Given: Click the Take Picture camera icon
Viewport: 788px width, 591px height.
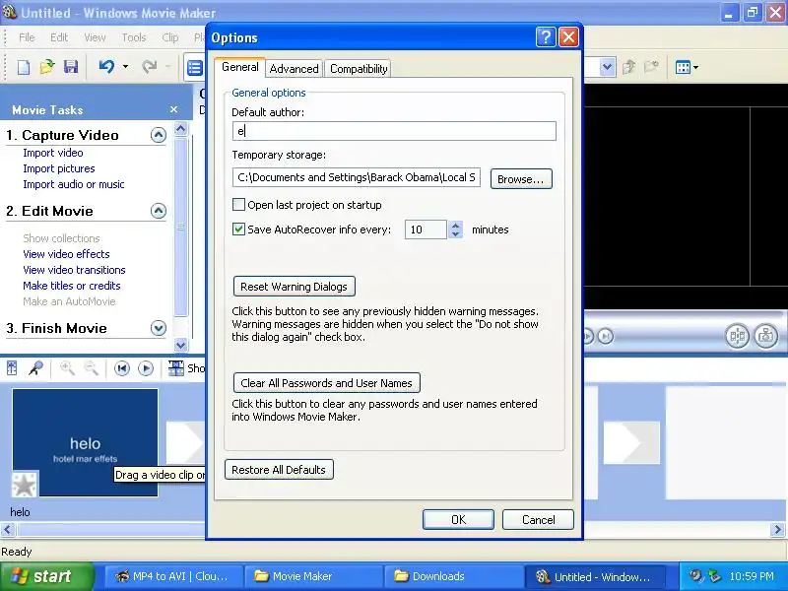Looking at the screenshot, I should point(766,336).
